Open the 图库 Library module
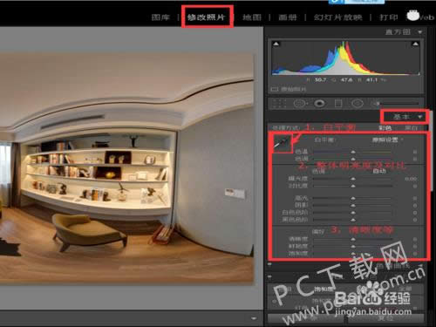The height and width of the screenshot is (327, 436). click(160, 17)
